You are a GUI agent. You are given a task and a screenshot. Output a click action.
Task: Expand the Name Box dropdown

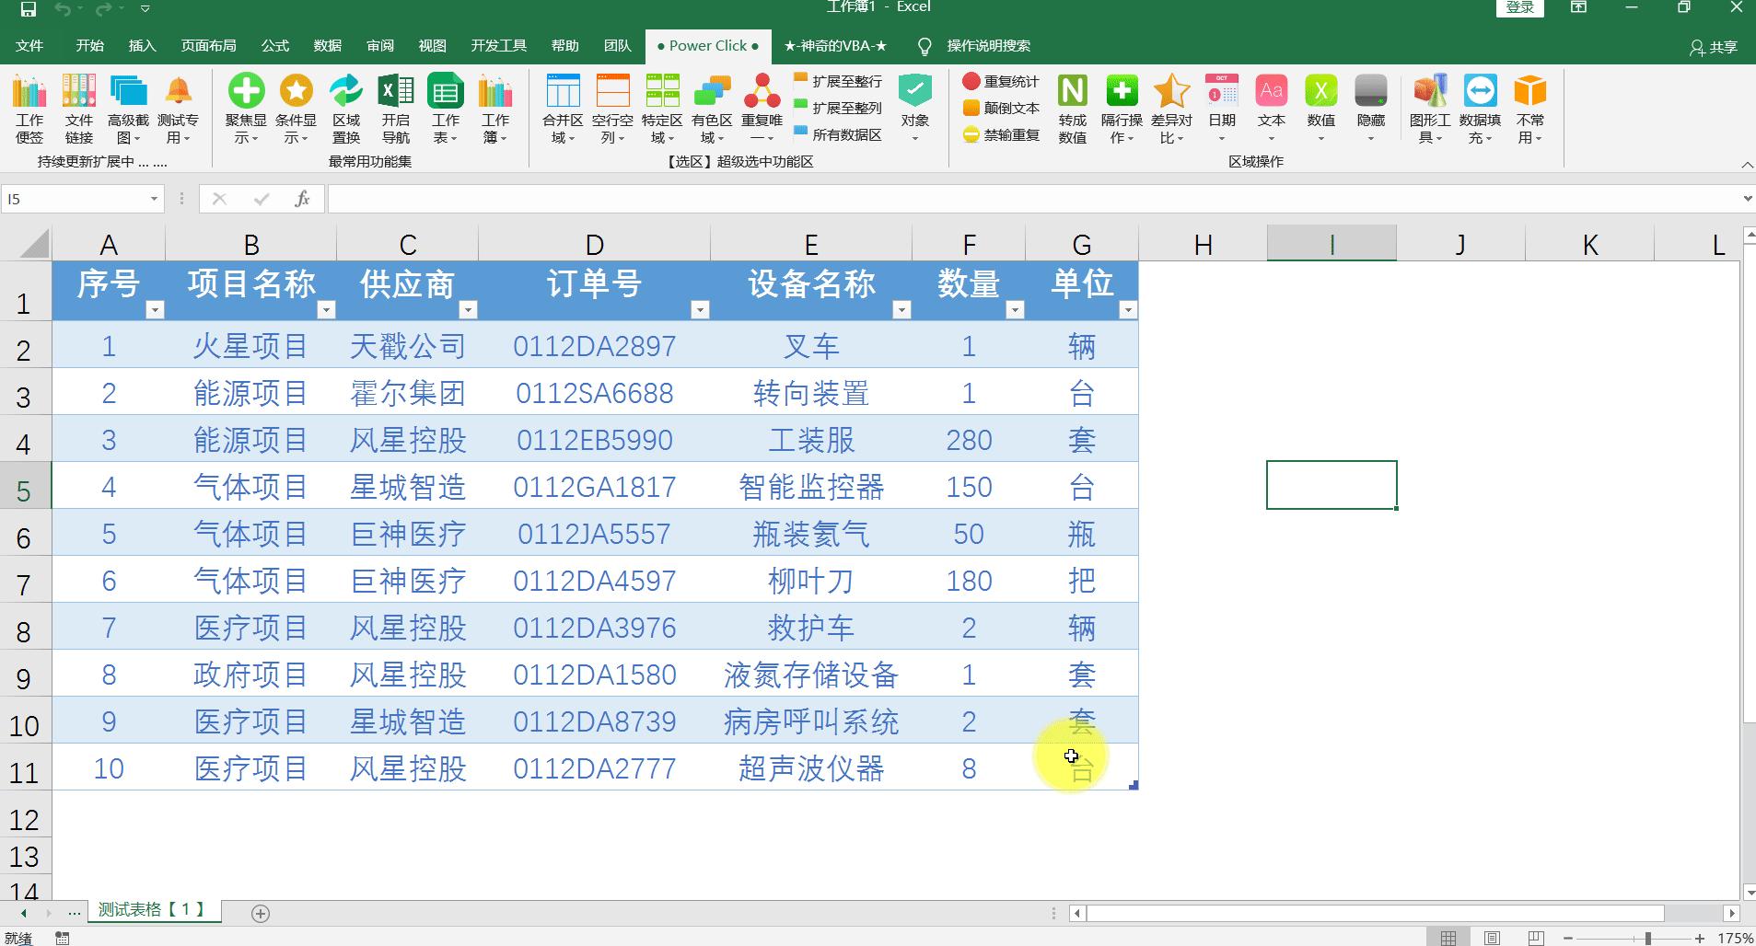[x=153, y=198]
